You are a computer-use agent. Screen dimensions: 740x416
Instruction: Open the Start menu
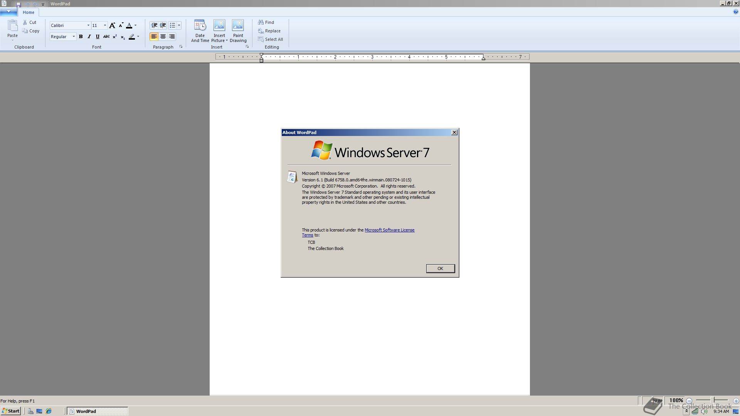pos(10,411)
